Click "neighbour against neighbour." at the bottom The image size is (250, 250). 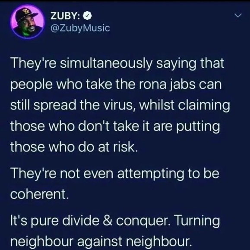(x=101, y=241)
